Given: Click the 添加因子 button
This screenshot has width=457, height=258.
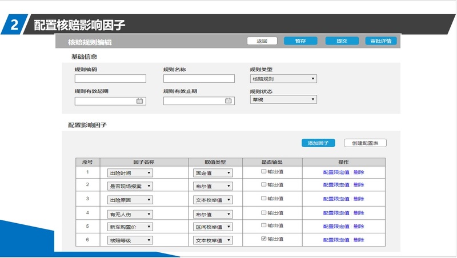Looking at the screenshot, I should point(318,143).
